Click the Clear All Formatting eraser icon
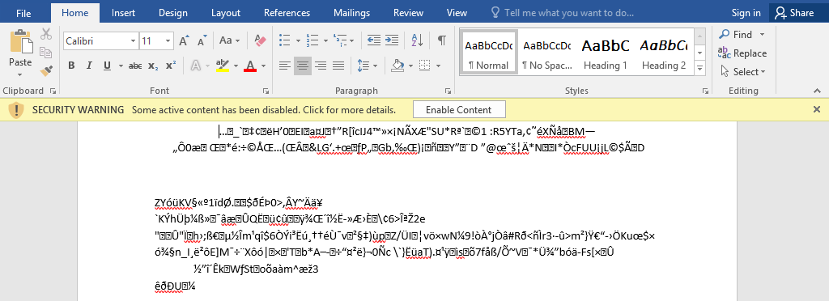829x301 pixels. [x=260, y=40]
